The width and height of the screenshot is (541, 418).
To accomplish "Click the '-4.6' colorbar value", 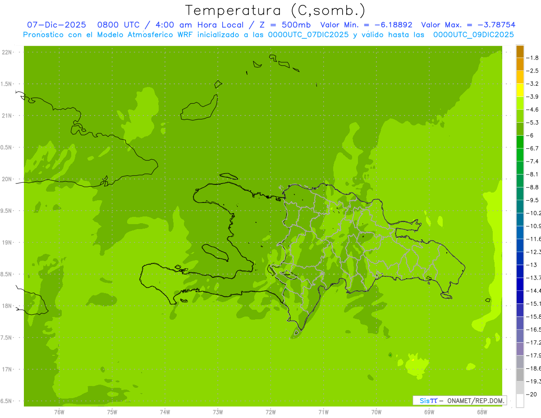I will 532,110.
